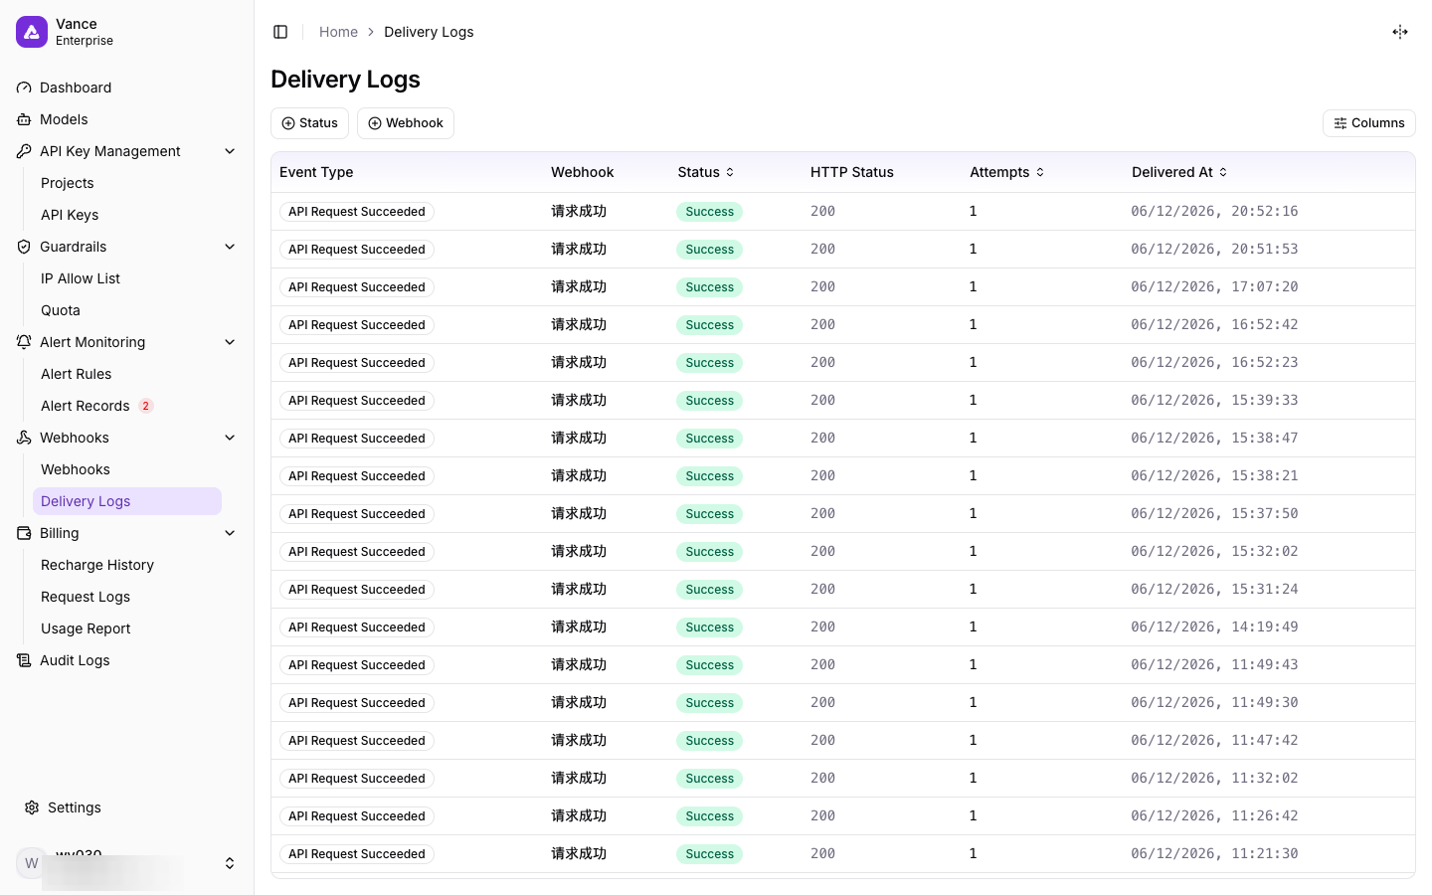
Task: Click attempts value in the 15:32:02 row
Action: [x=974, y=552]
